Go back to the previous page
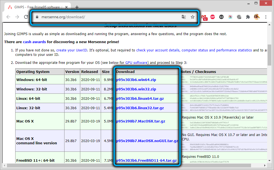 [8, 17]
